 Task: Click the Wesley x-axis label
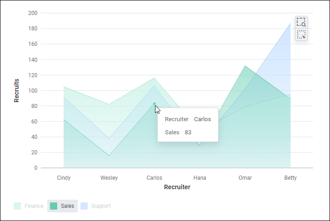pyautogui.click(x=109, y=178)
